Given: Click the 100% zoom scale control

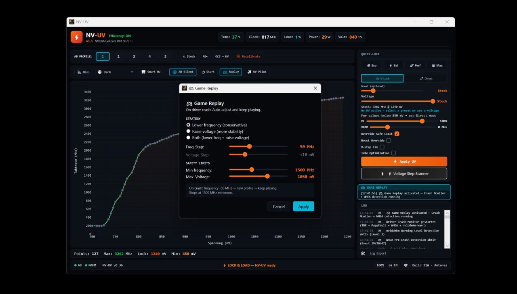Looking at the screenshot, I should click(x=380, y=265).
